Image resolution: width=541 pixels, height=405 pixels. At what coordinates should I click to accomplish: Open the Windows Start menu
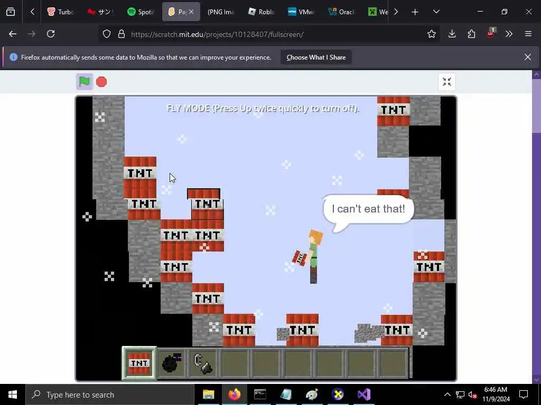pyautogui.click(x=13, y=394)
